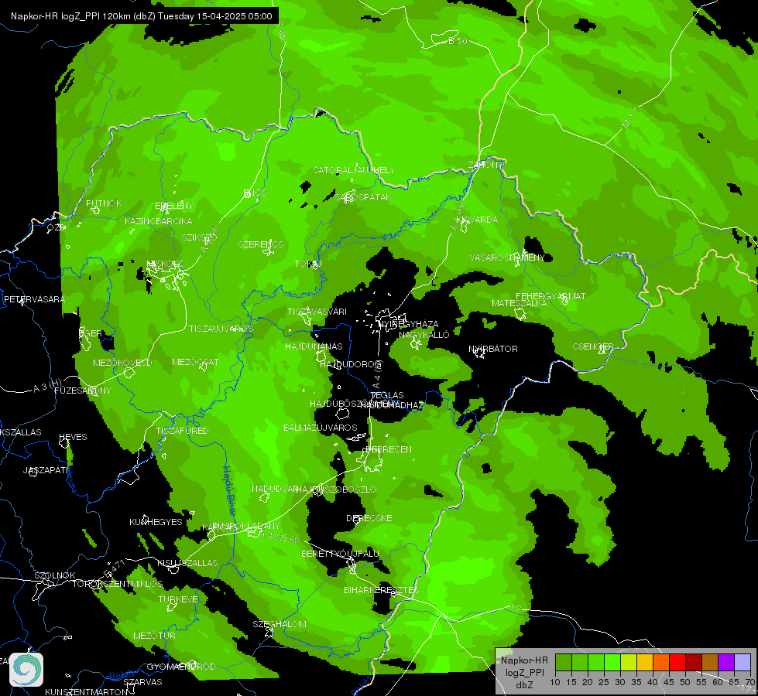This screenshot has width=758, height=696.
Task: Click the TOKAJ town label
Action: (x=308, y=264)
